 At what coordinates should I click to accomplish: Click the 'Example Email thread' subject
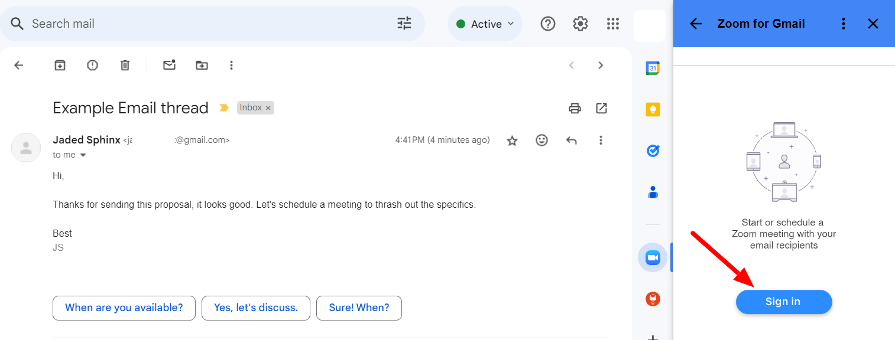click(x=131, y=108)
